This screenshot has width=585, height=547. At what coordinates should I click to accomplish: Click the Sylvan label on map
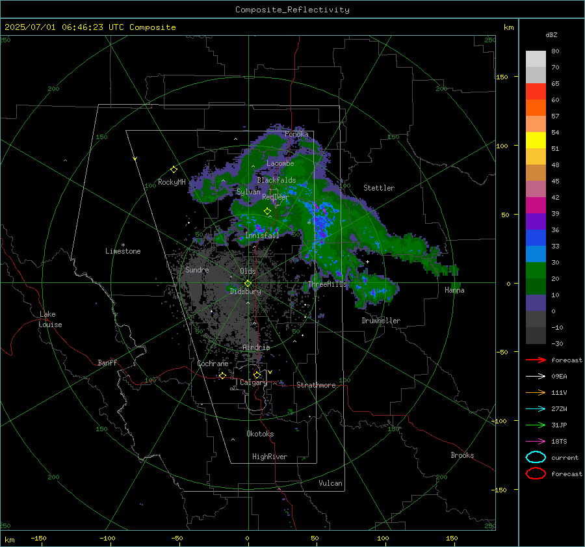point(248,192)
